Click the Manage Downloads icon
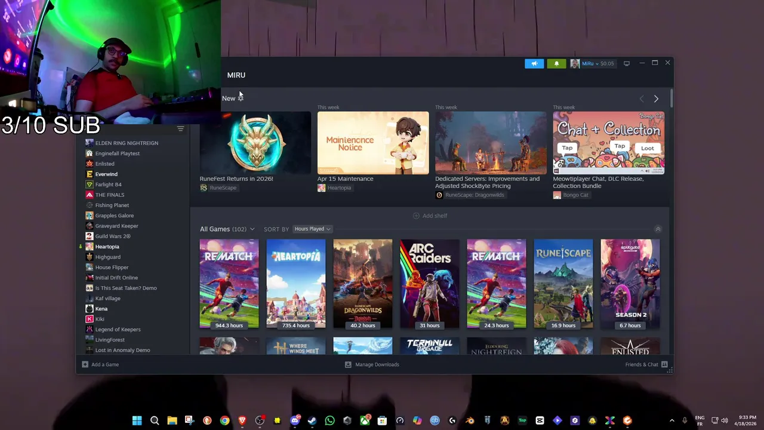 [x=348, y=364]
